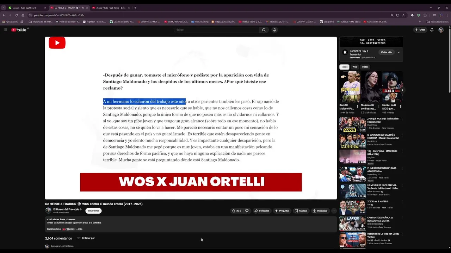Click the search magnifier button
The height and width of the screenshot is (253, 451).
[x=264, y=30]
